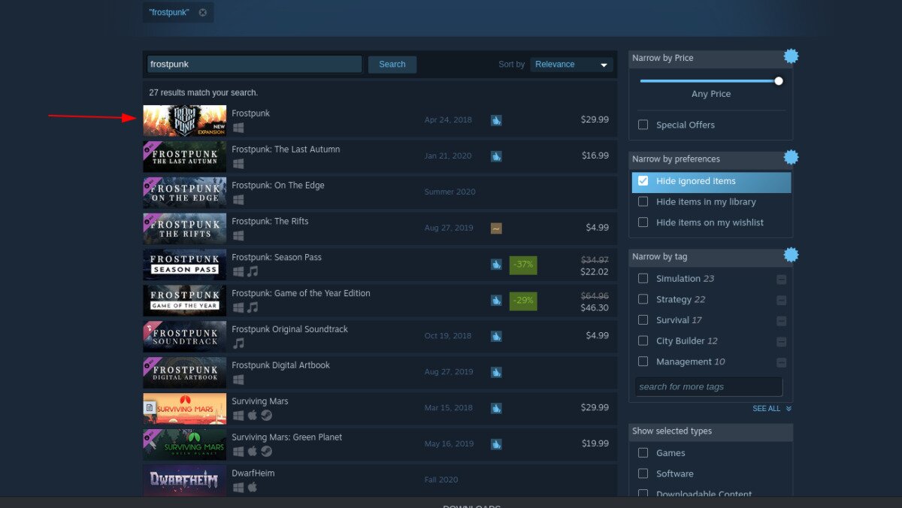Image resolution: width=902 pixels, height=508 pixels.
Task: Click the Narrow by preferences gear icon
Action: pyautogui.click(x=791, y=158)
